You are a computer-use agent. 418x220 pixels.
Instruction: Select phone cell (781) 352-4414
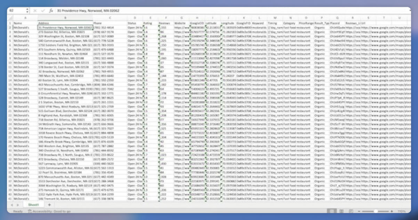[x=110, y=27]
